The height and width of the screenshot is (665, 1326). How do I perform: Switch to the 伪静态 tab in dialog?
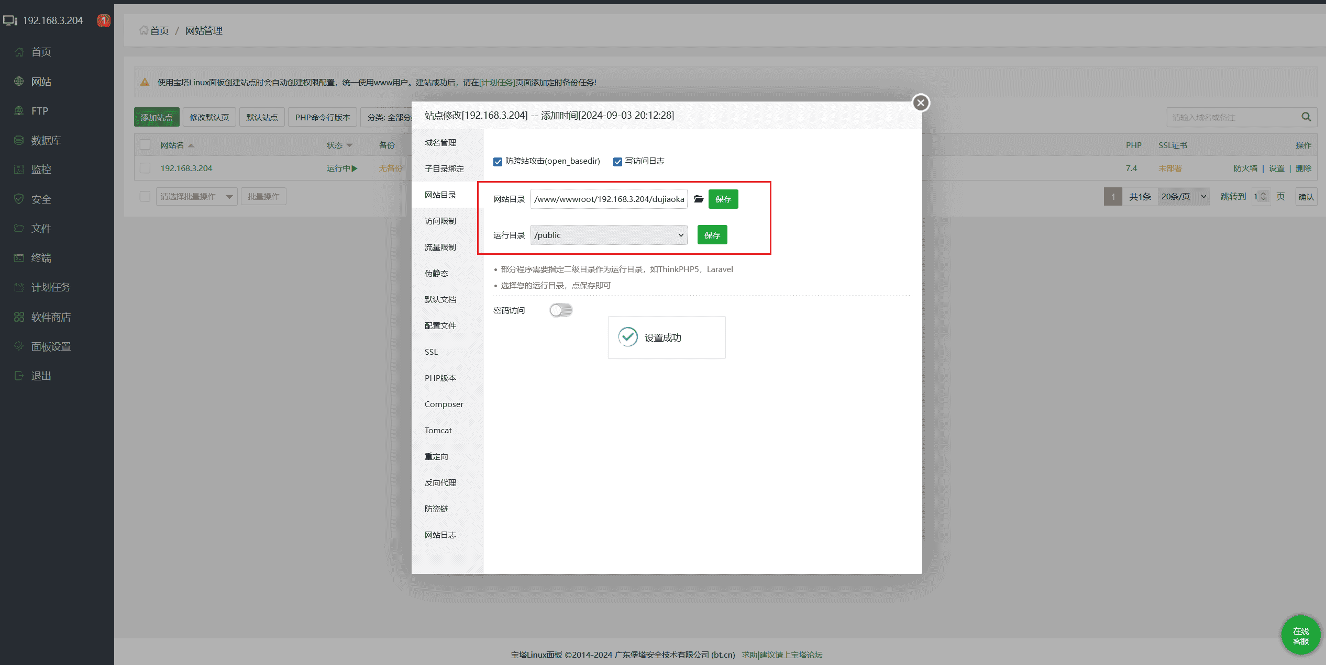pyautogui.click(x=436, y=273)
